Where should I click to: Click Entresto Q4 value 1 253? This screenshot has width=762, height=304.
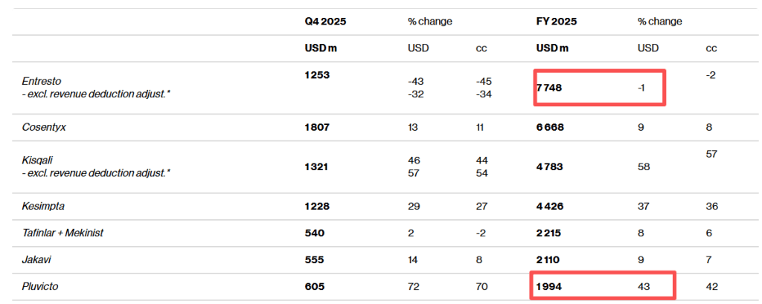click(317, 76)
